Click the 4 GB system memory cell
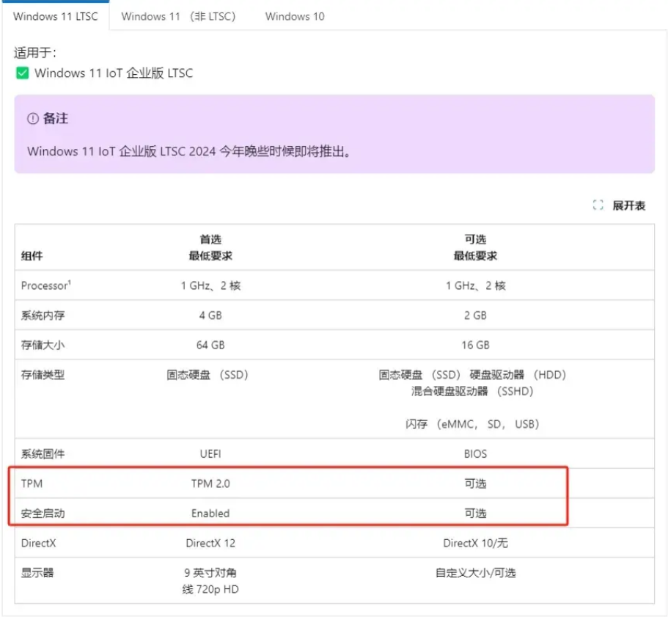 click(x=210, y=315)
